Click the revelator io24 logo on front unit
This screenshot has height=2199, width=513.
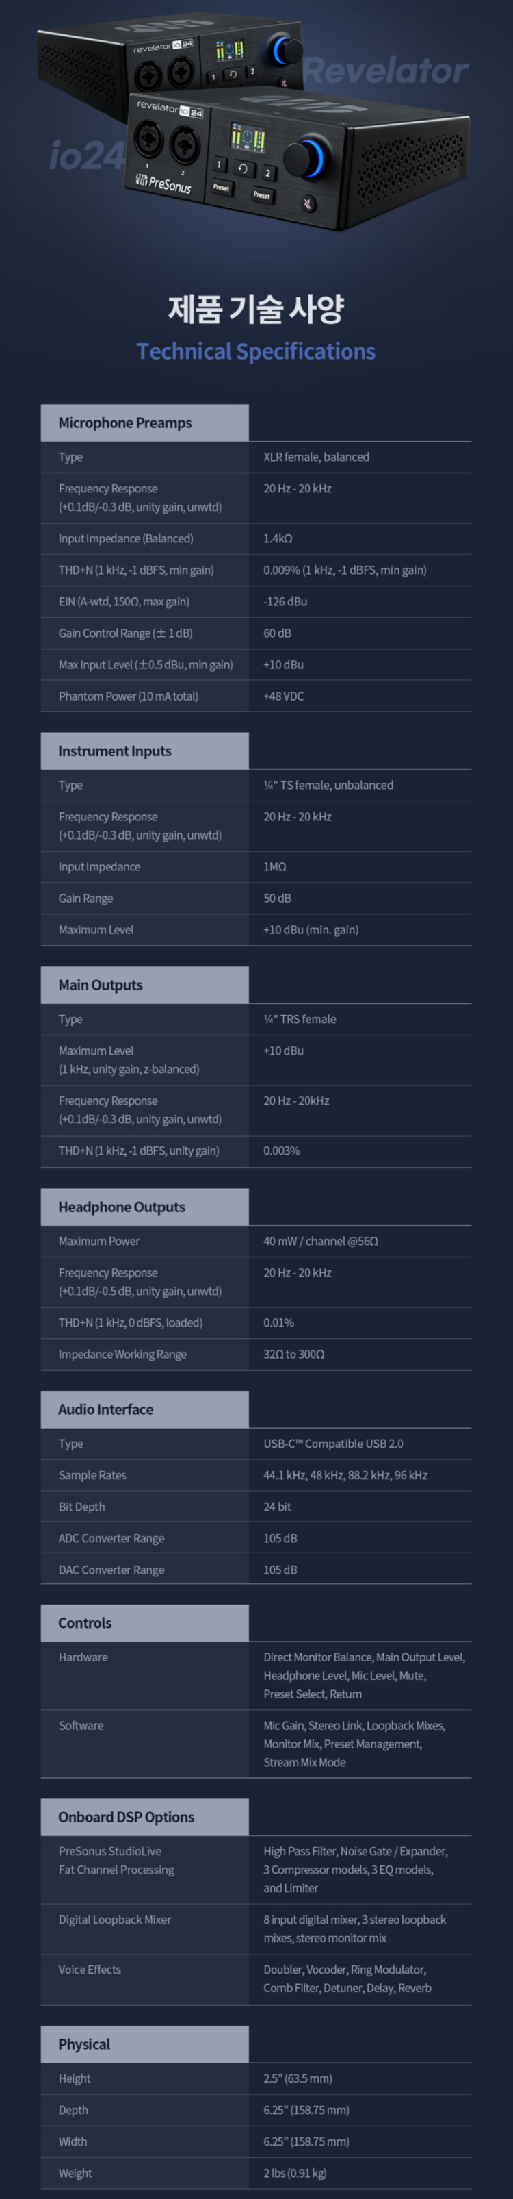tap(170, 108)
